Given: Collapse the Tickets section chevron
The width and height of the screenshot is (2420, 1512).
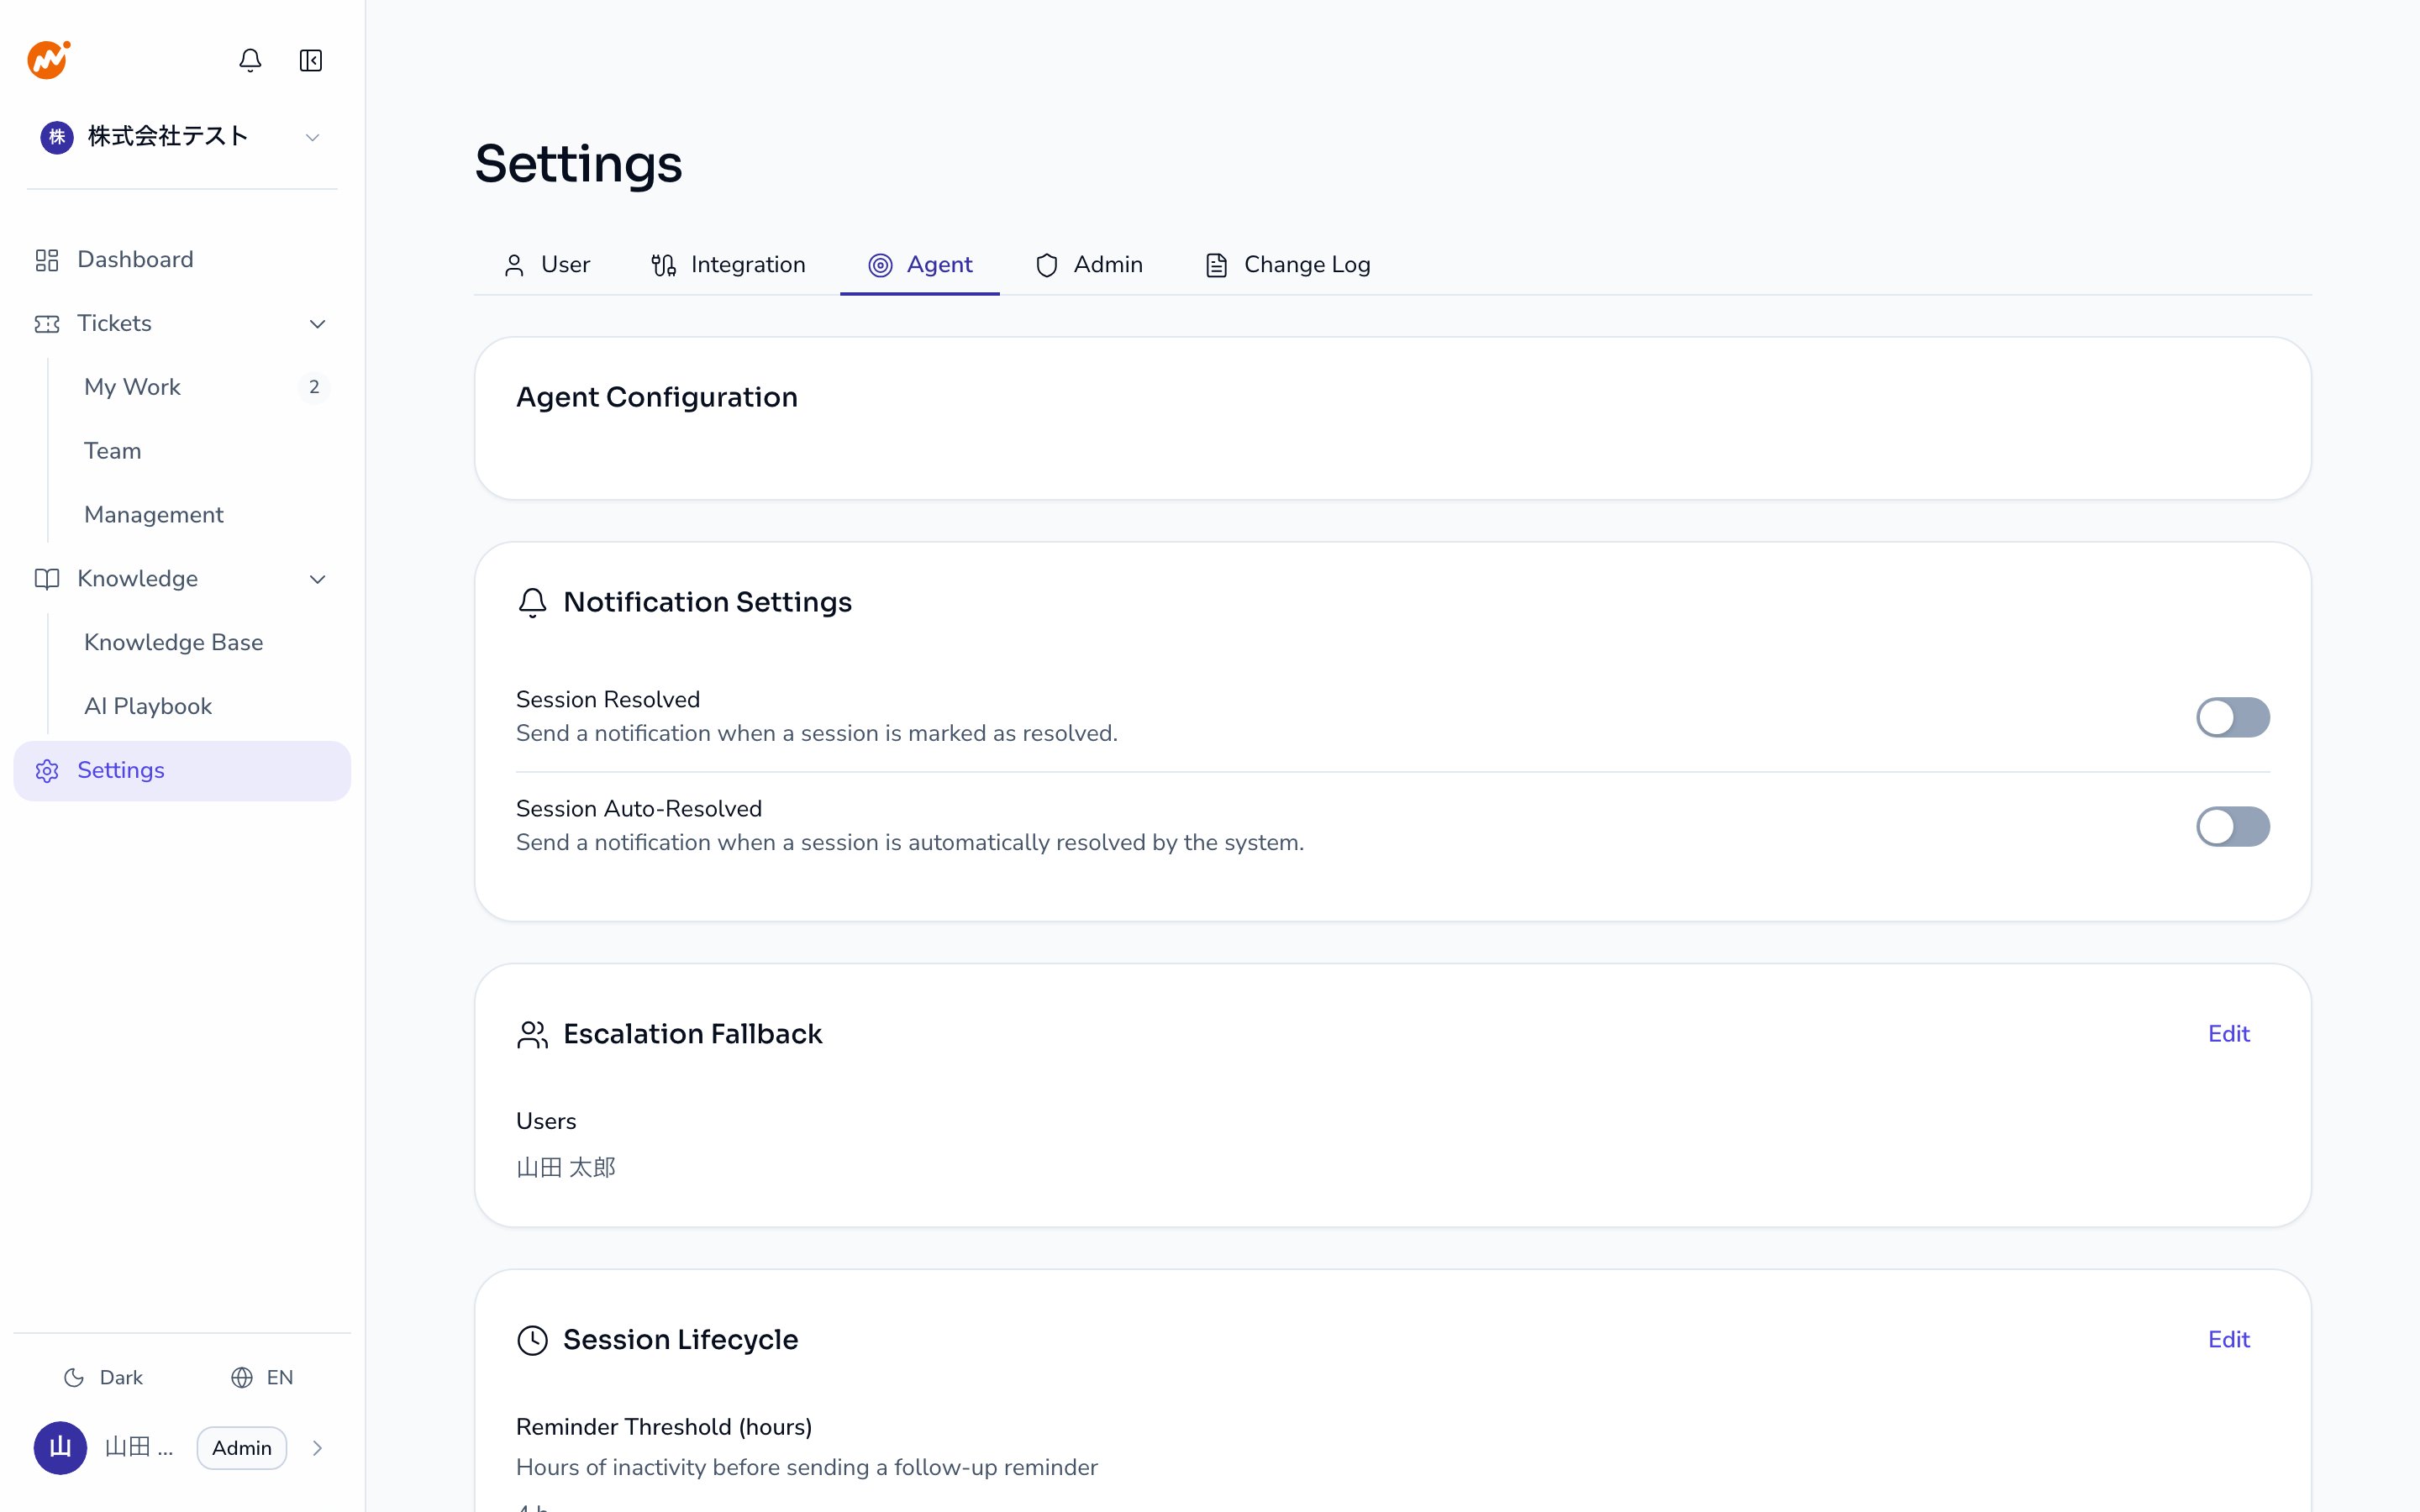Looking at the screenshot, I should [318, 324].
